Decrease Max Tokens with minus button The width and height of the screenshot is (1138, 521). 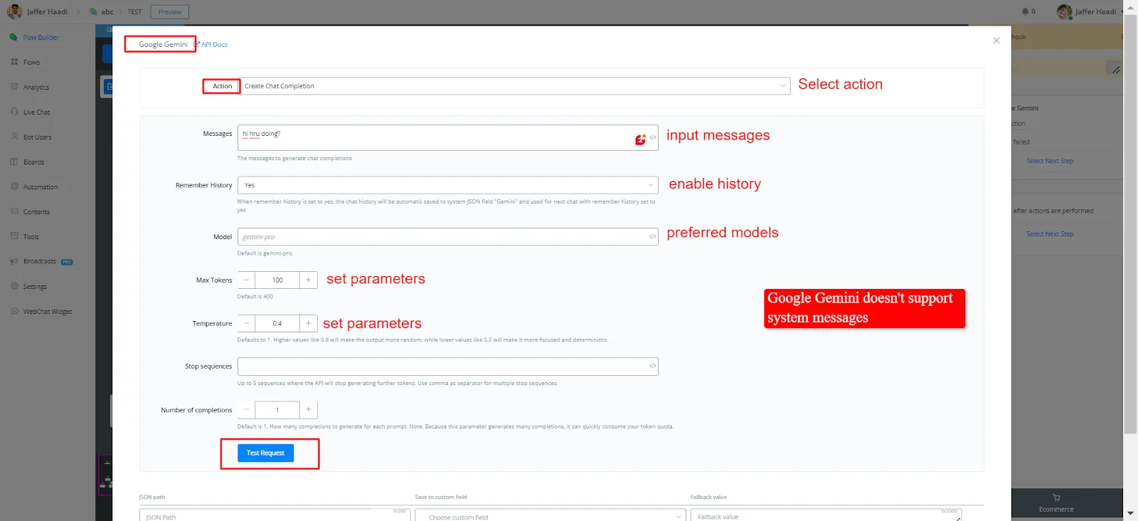coord(246,280)
